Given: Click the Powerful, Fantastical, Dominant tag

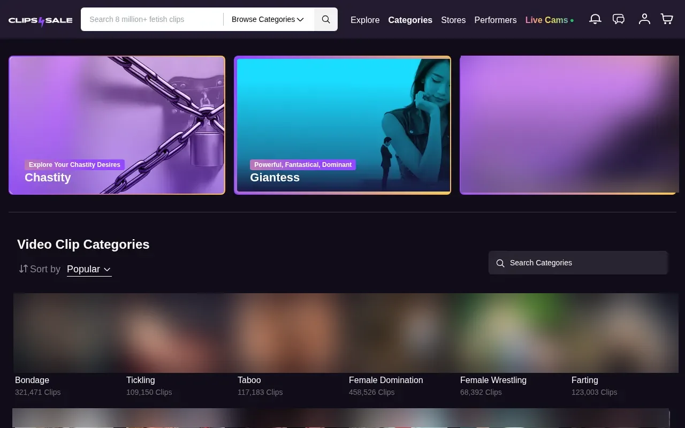Looking at the screenshot, I should [303, 165].
